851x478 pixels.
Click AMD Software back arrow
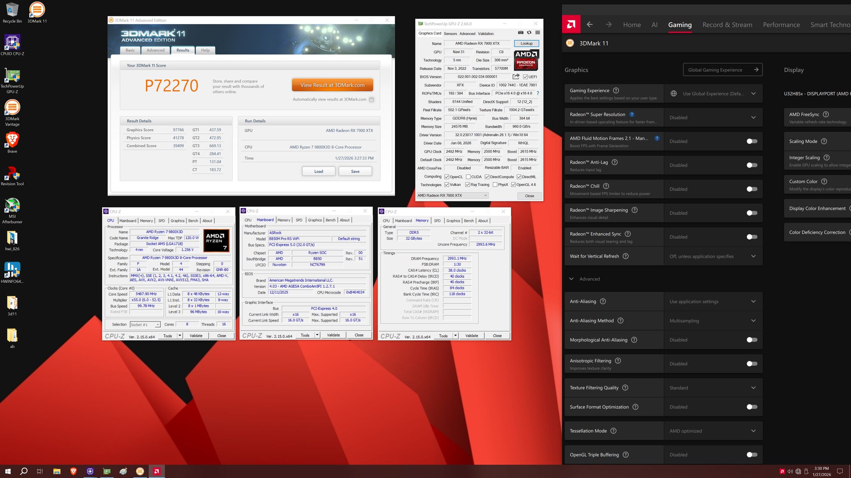pyautogui.click(x=590, y=25)
